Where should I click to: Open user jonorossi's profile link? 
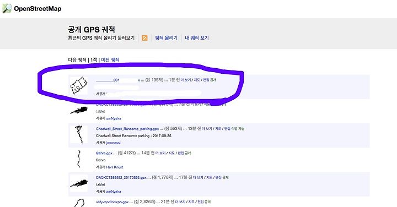(x=113, y=143)
